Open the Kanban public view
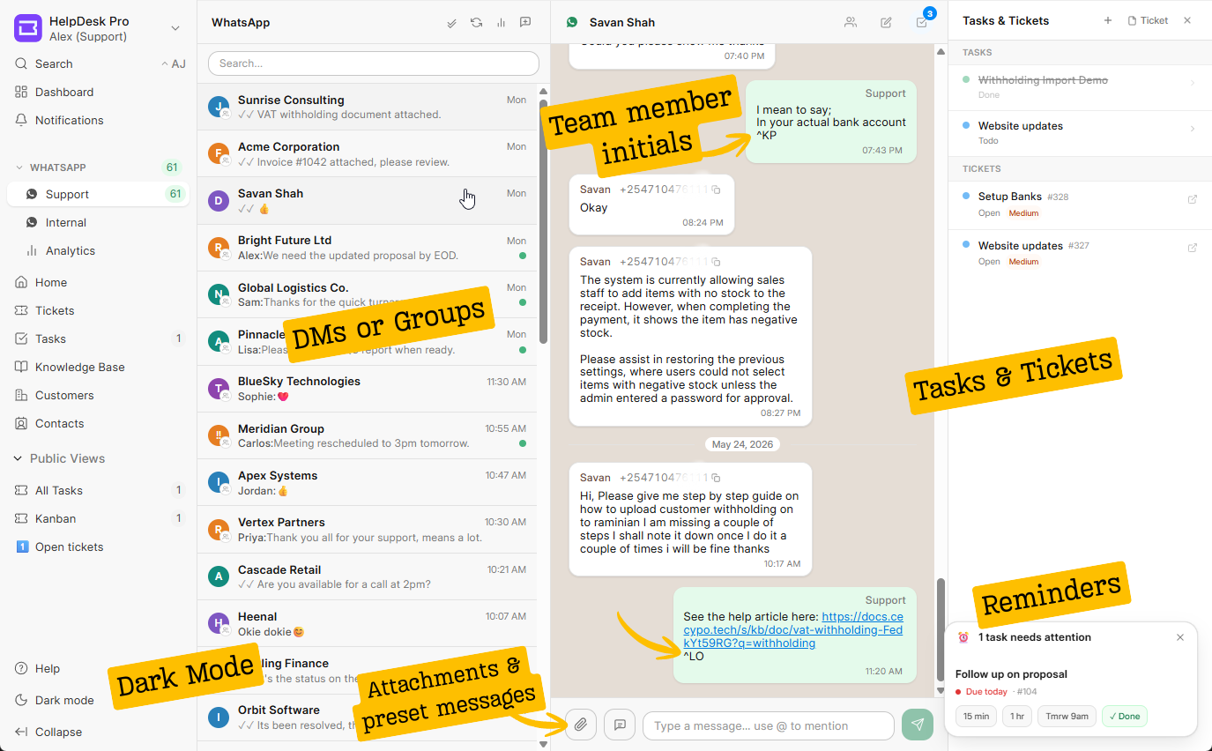 pos(56,518)
